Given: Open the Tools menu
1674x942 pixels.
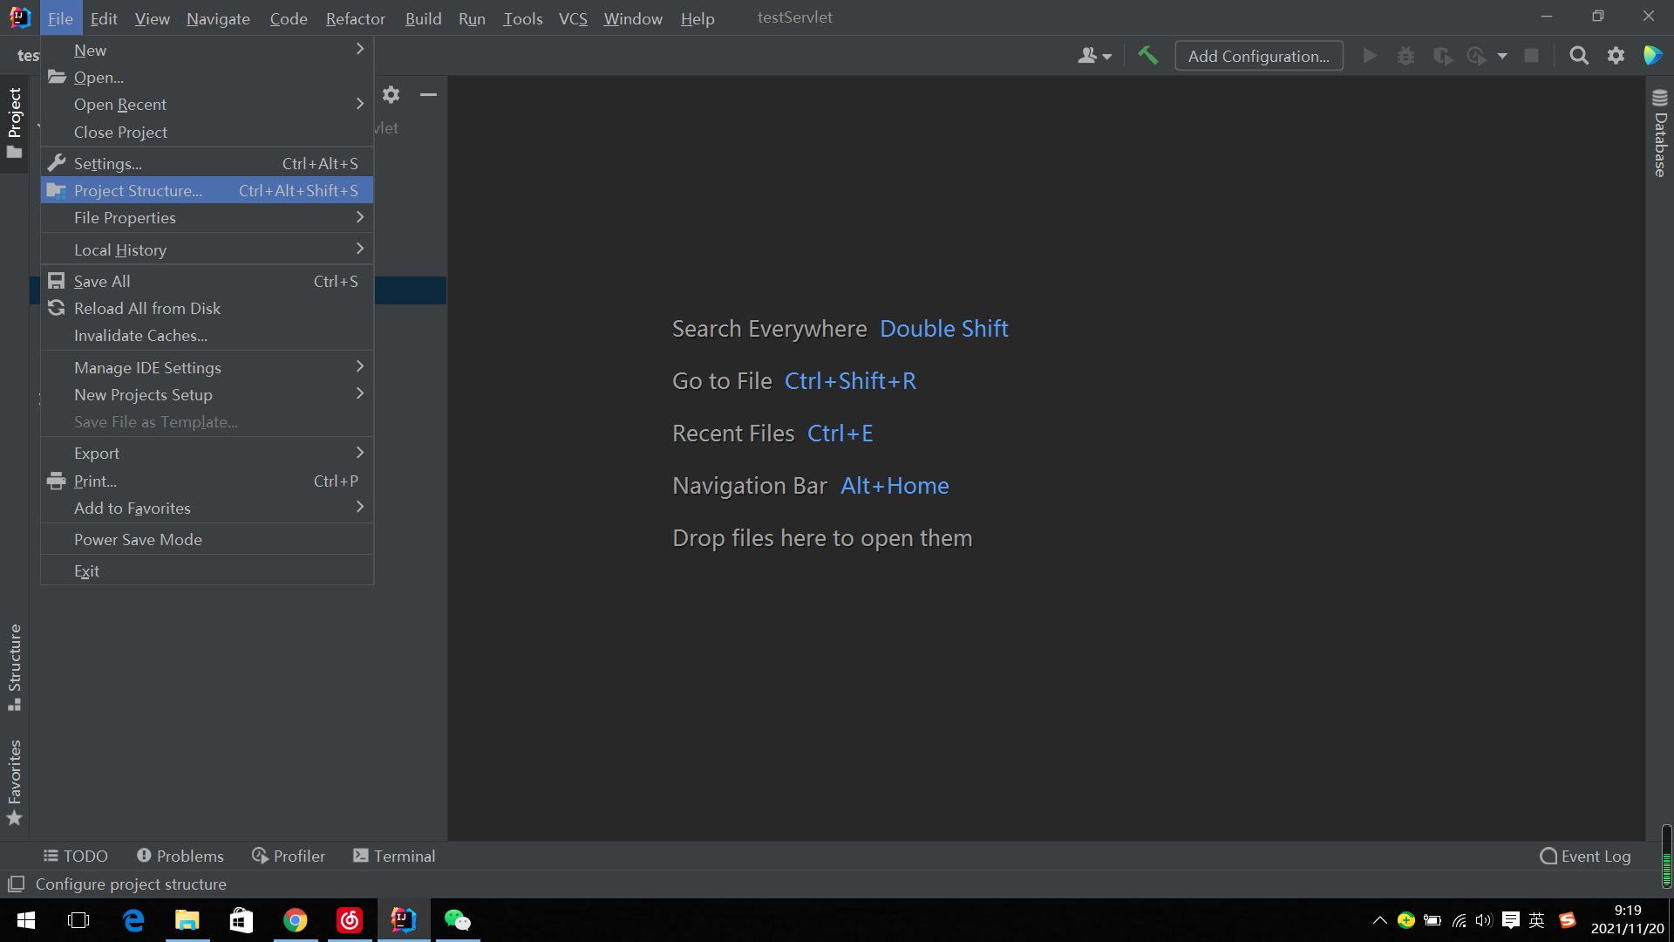Looking at the screenshot, I should coord(522,18).
